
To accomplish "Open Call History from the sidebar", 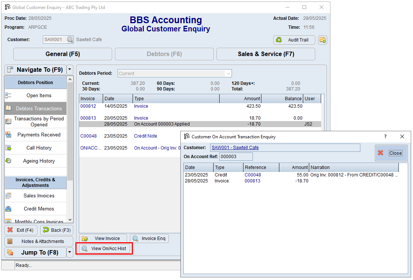I will (x=39, y=148).
